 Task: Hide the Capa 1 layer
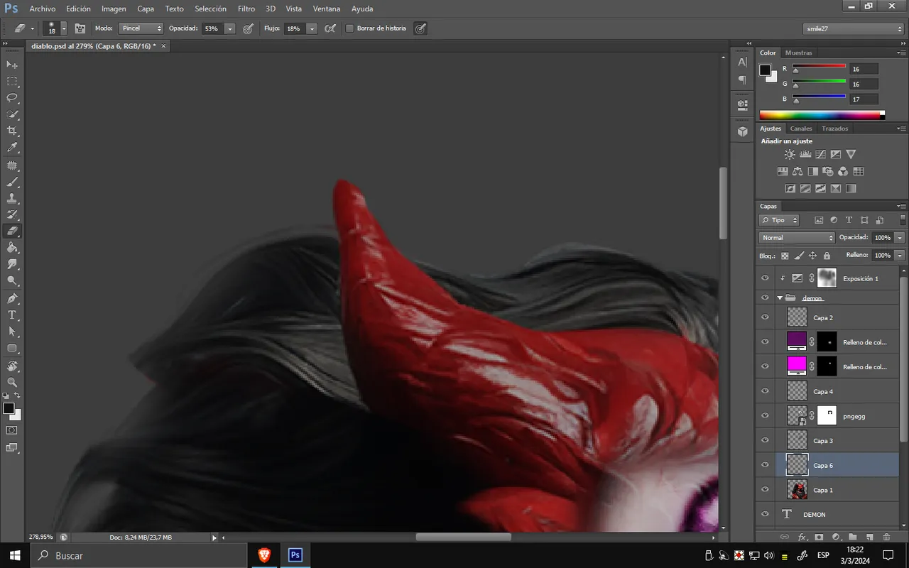click(765, 490)
